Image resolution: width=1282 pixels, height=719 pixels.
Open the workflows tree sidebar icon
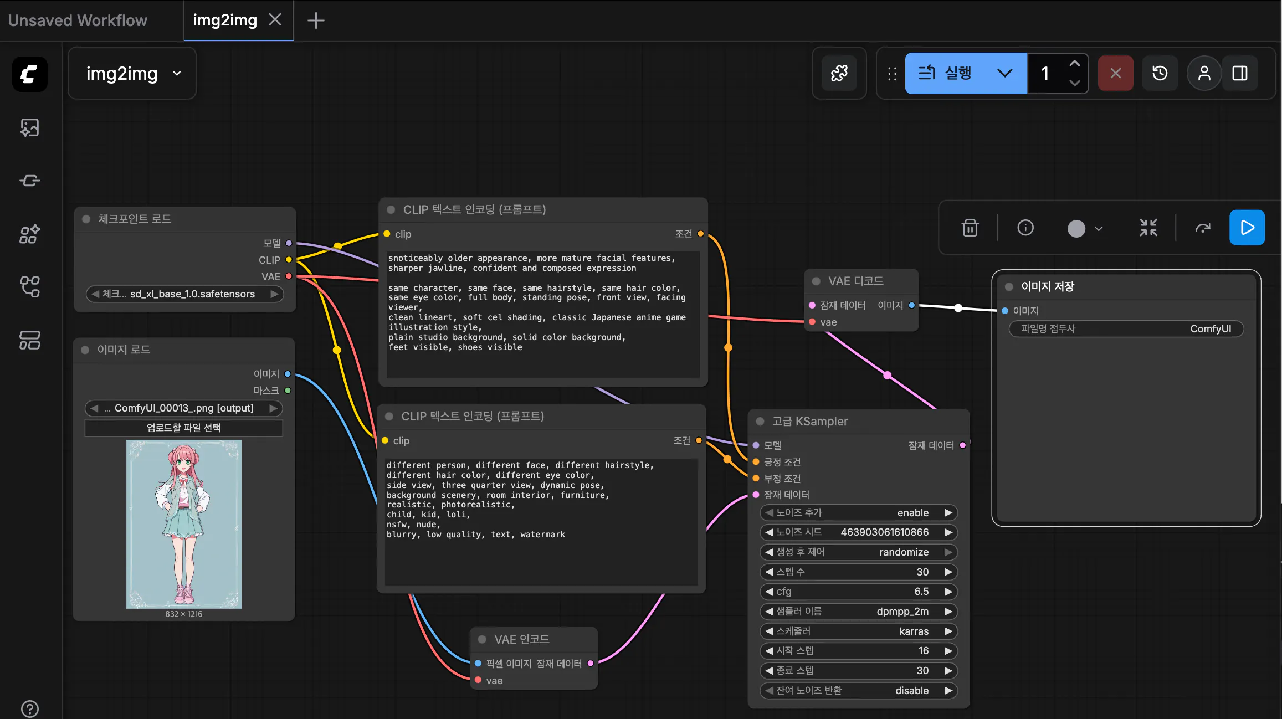click(30, 287)
